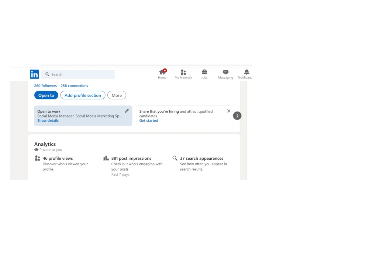
Task: Click Show details under Open to work
Action: click(48, 120)
